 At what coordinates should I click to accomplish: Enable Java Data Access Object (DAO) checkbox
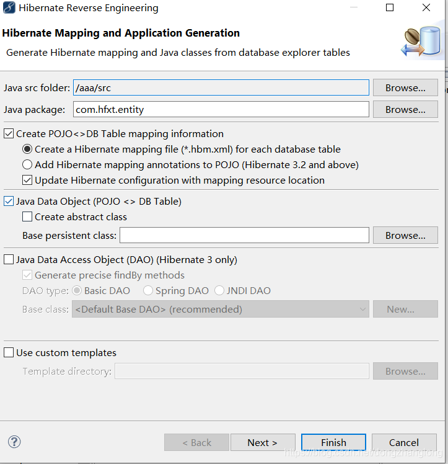9,259
